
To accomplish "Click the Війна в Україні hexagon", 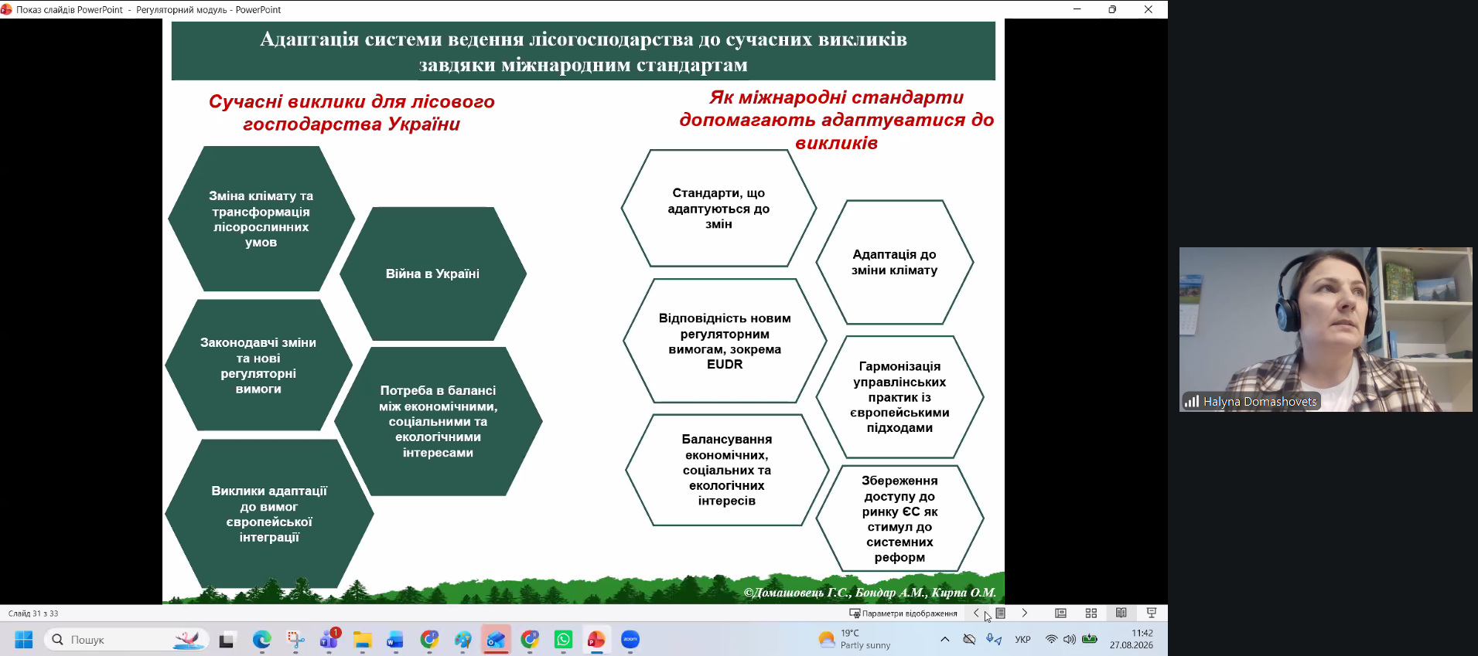I will [x=433, y=274].
